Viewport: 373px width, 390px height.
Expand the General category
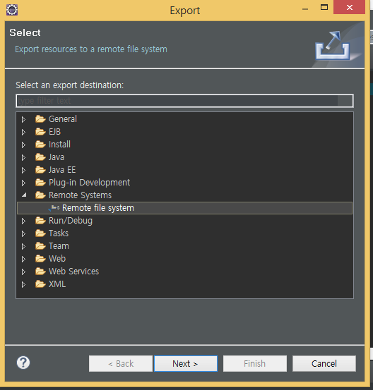(x=23, y=119)
